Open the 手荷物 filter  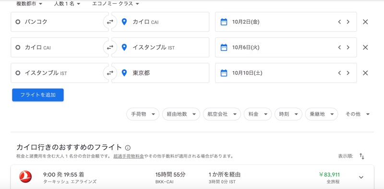(143, 114)
